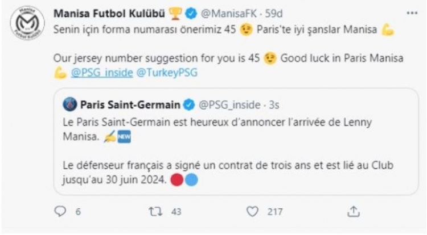Click the reply speech bubble icon
This screenshot has width=427, height=235.
click(x=61, y=211)
